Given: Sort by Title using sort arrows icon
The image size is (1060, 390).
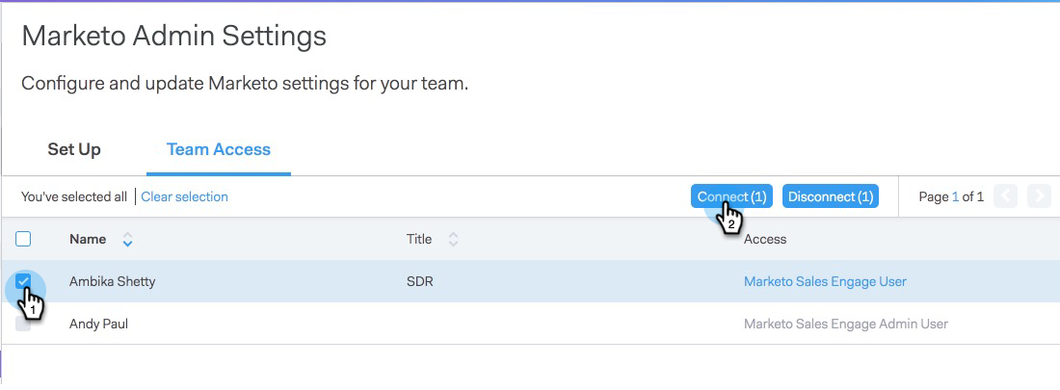Looking at the screenshot, I should click(x=453, y=240).
